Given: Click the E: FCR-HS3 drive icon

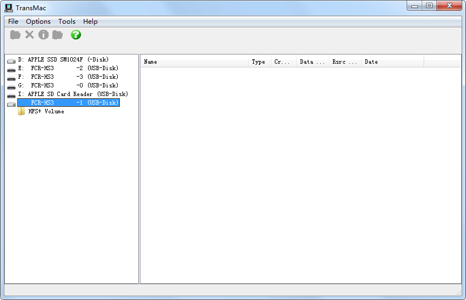Looking at the screenshot, I should pyautogui.click(x=11, y=70).
